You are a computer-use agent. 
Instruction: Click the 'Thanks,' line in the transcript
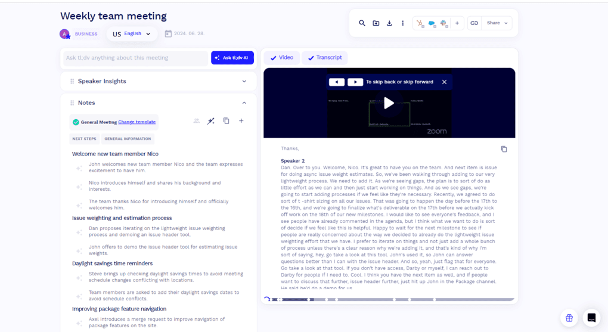[x=290, y=148]
